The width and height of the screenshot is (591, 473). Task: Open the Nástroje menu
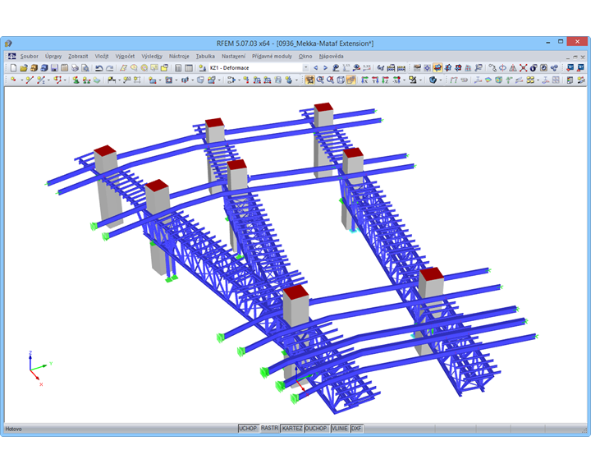coord(179,56)
